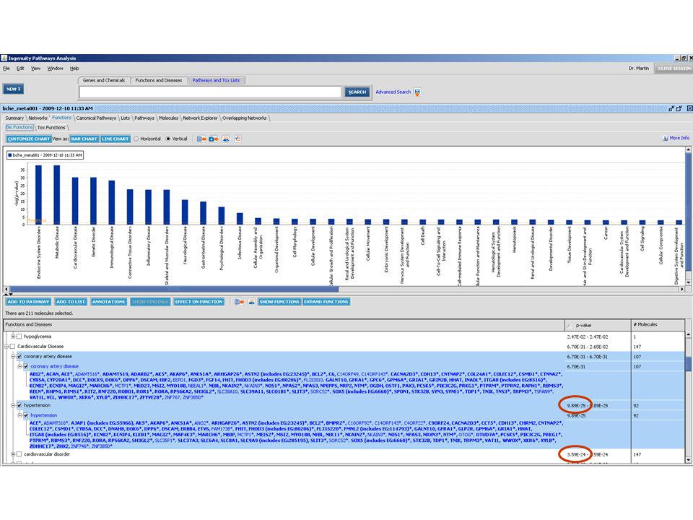693x520 pixels.
Task: Uncheck the blue hypertension child checkbox
Action: pyautogui.click(x=26, y=416)
